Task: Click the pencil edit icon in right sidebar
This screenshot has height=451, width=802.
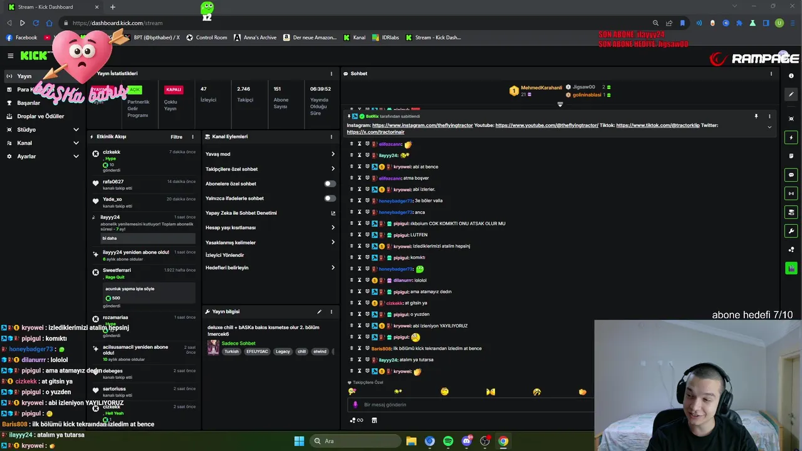Action: point(791,95)
